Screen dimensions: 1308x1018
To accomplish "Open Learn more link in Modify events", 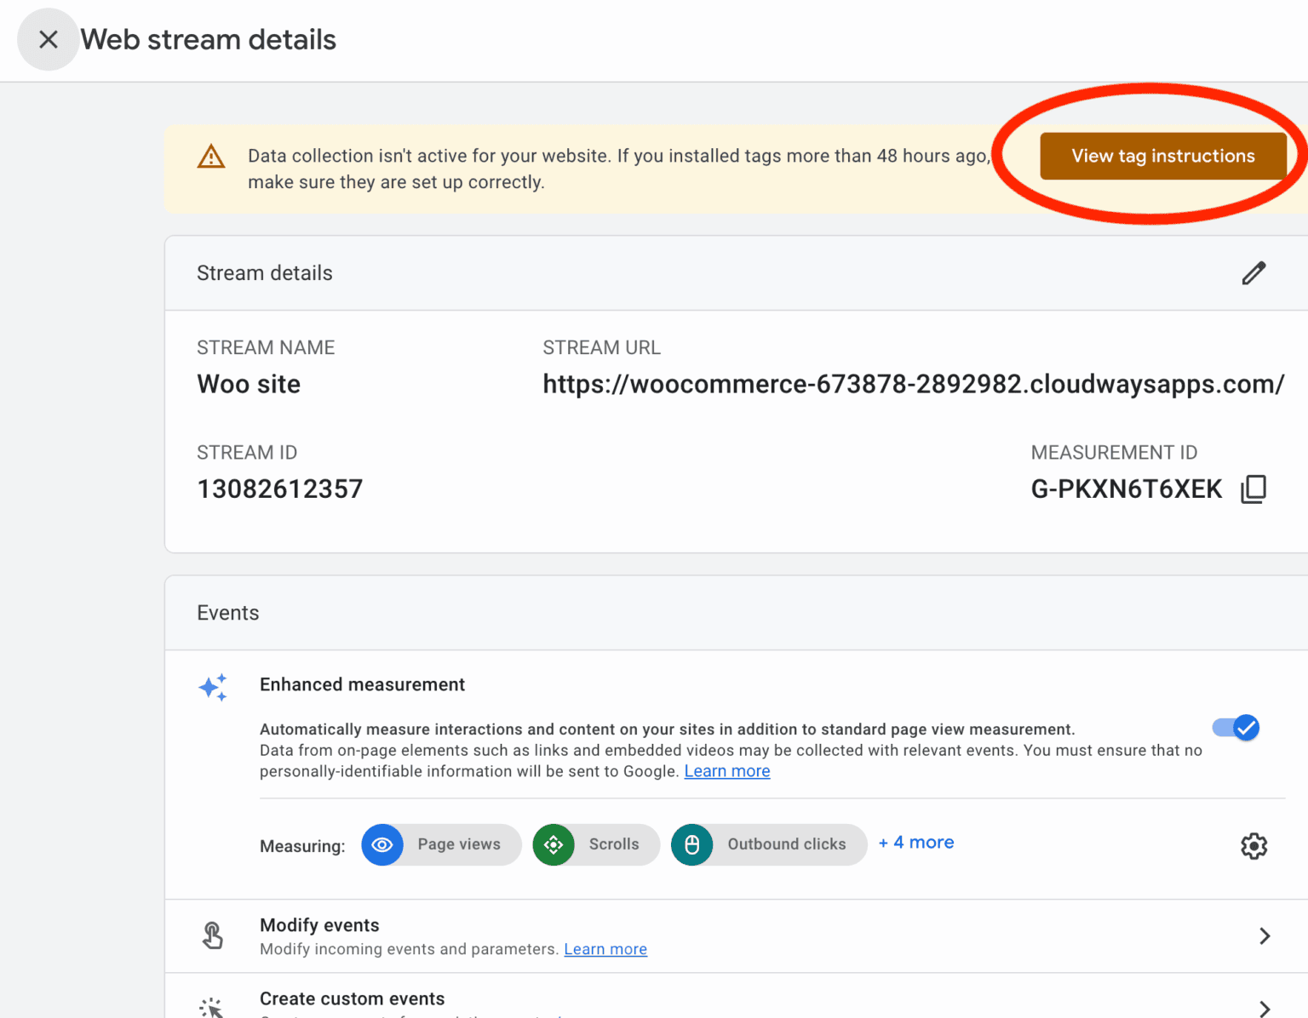I will pos(605,949).
